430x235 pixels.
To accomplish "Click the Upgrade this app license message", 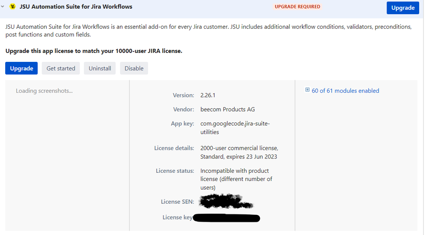I will [x=94, y=51].
